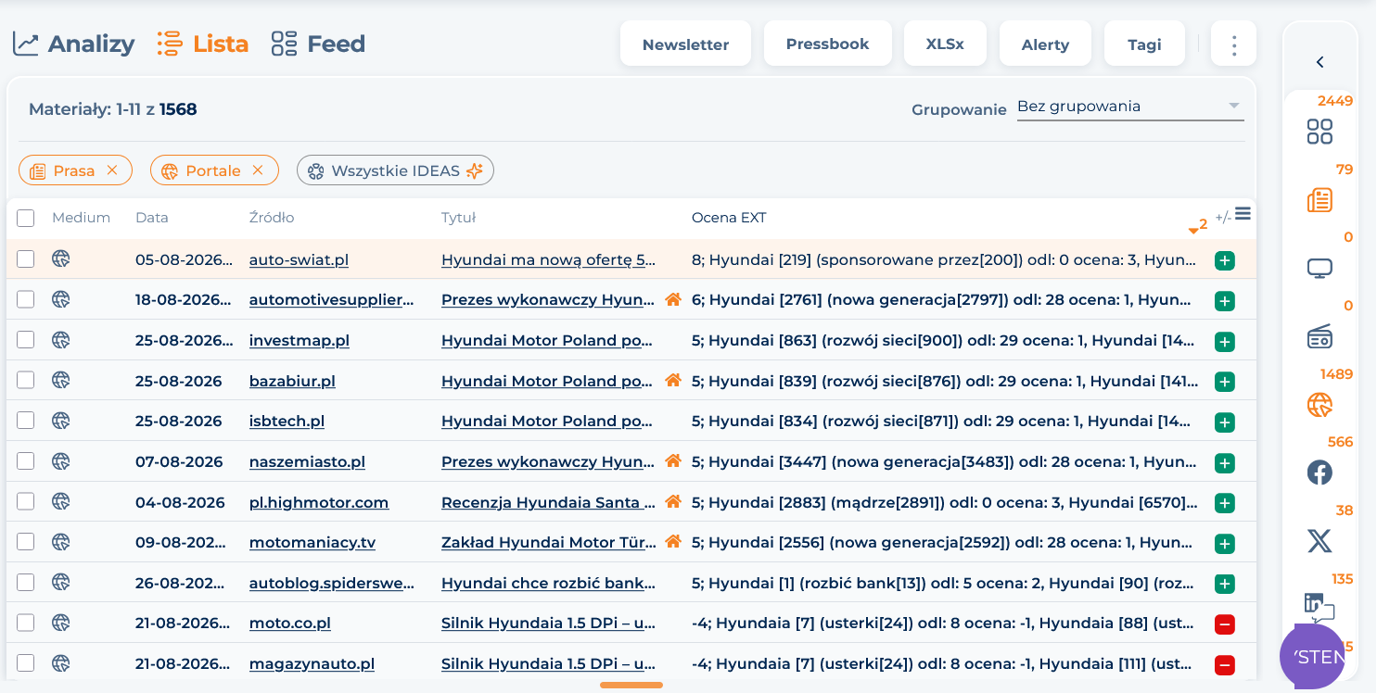
Task: Click the Pressbook button
Action: point(827,44)
